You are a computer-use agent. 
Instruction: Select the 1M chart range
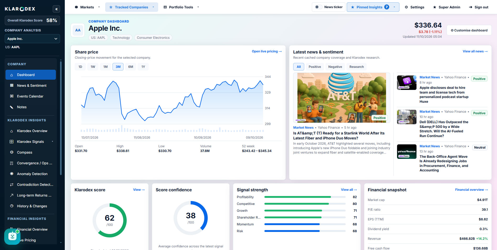105,67
